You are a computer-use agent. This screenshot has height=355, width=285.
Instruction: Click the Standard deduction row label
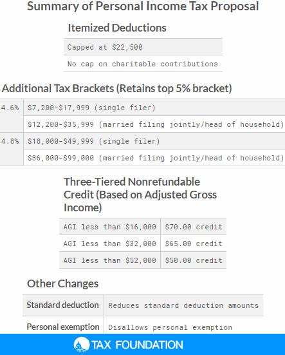[63, 305]
